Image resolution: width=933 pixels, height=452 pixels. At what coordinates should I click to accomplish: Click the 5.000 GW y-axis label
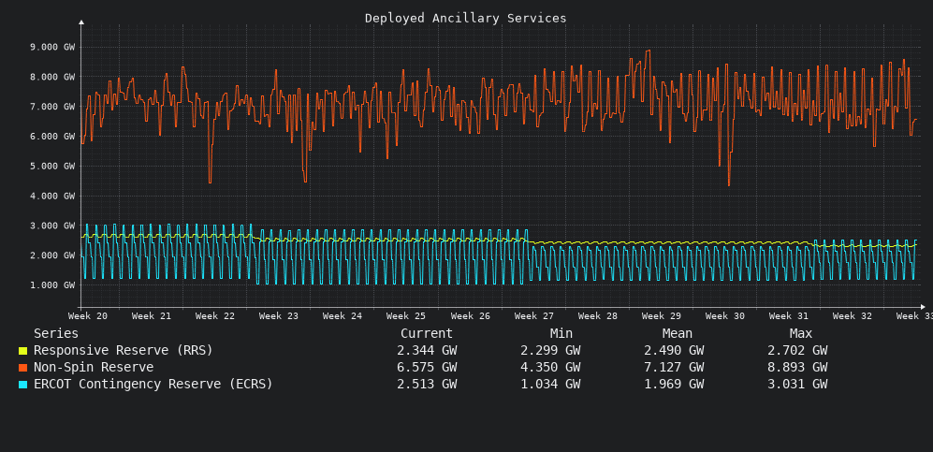click(52, 166)
